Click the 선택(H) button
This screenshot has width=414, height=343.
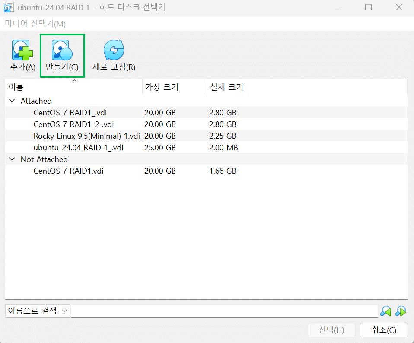[331, 330]
